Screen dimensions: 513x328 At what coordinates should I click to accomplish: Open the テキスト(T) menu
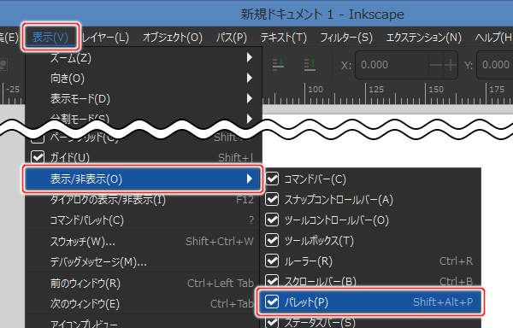point(283,38)
